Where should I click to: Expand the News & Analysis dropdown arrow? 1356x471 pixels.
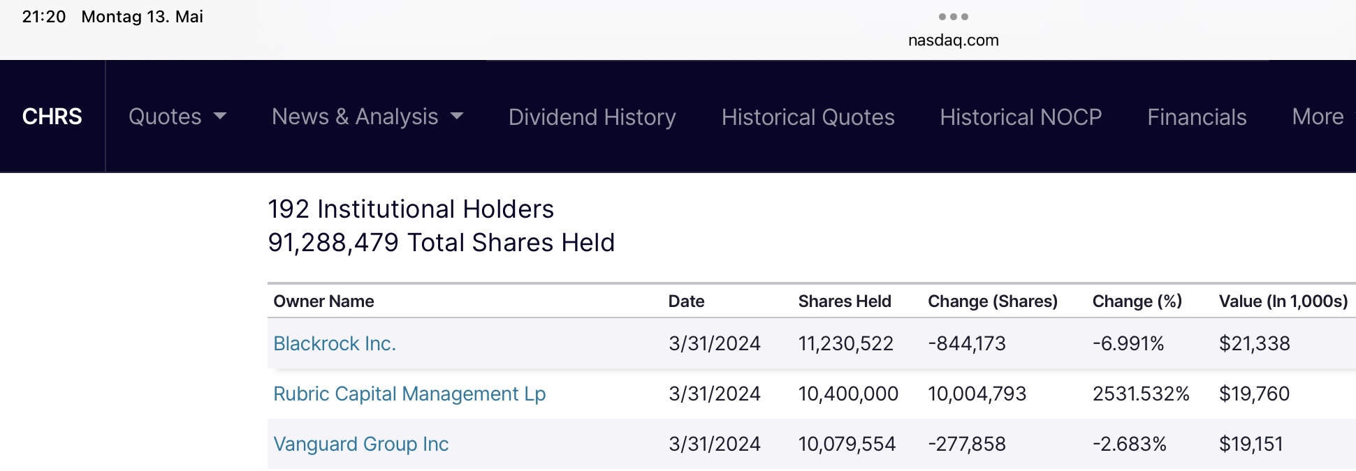[x=457, y=117]
